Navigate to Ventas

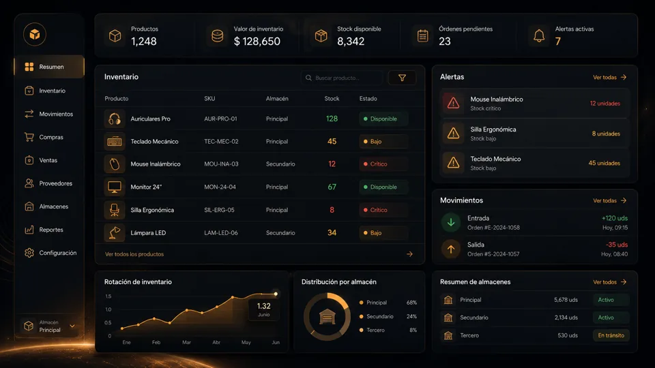(49, 160)
